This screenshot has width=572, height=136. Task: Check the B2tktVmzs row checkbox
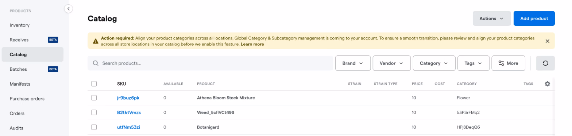(x=94, y=112)
